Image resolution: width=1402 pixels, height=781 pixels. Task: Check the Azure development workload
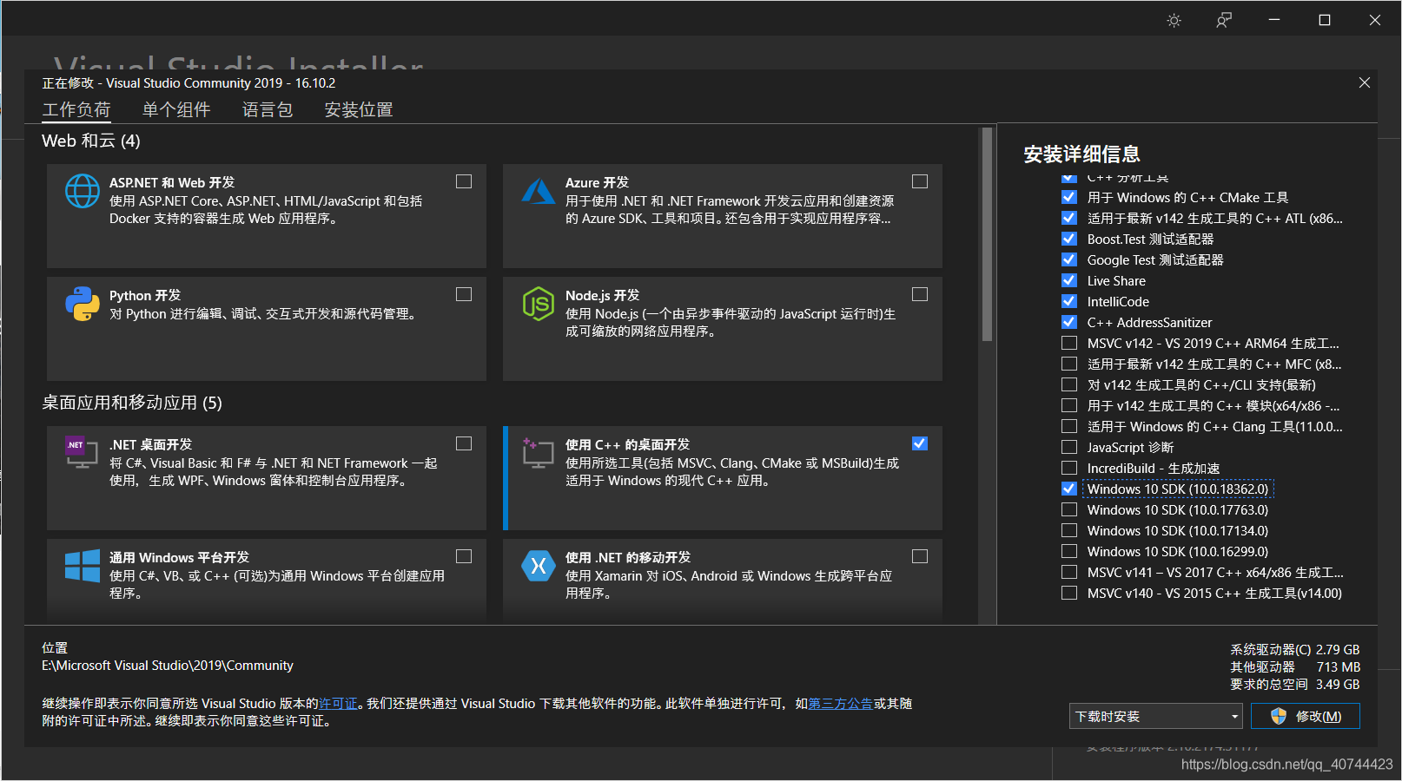click(920, 181)
